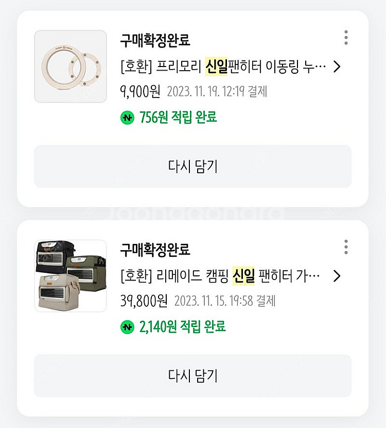Expand the 리메이드 캠핑 신일 팬히터 order chevron

click(x=337, y=276)
